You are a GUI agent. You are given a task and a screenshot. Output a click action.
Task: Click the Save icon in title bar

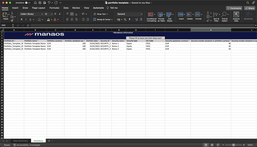(x=40, y=3)
